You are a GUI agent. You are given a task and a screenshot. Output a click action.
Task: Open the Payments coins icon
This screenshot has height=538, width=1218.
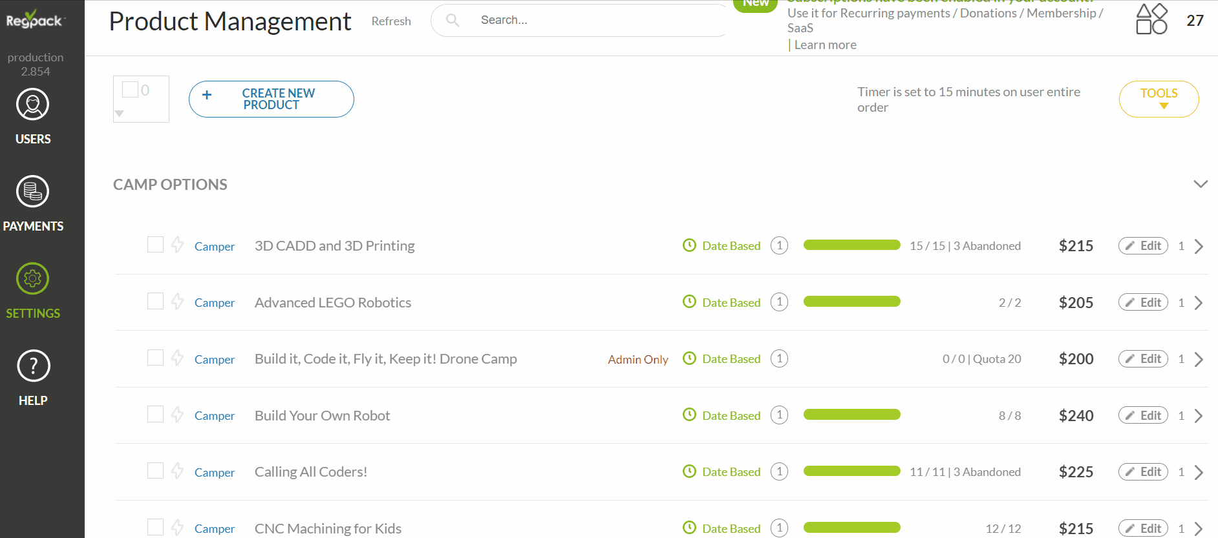(32, 192)
